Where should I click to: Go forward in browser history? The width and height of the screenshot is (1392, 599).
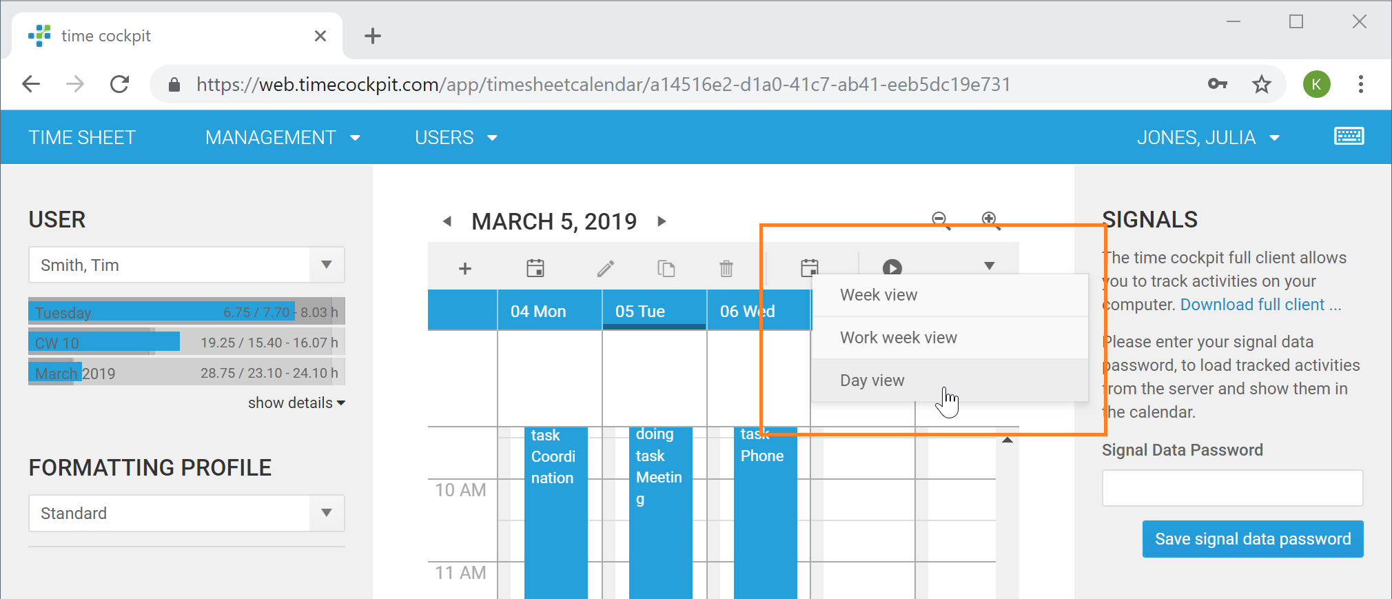[x=74, y=84]
